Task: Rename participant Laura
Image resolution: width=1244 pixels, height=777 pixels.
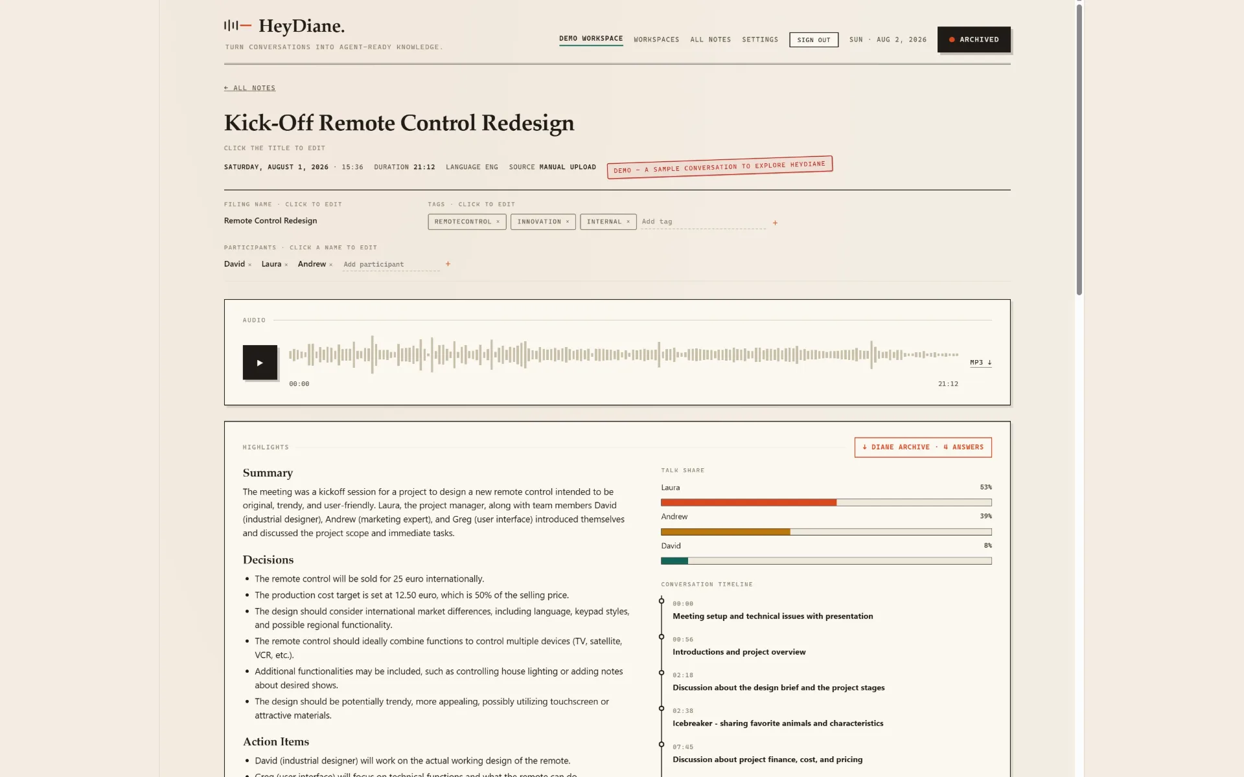Action: click(x=271, y=264)
